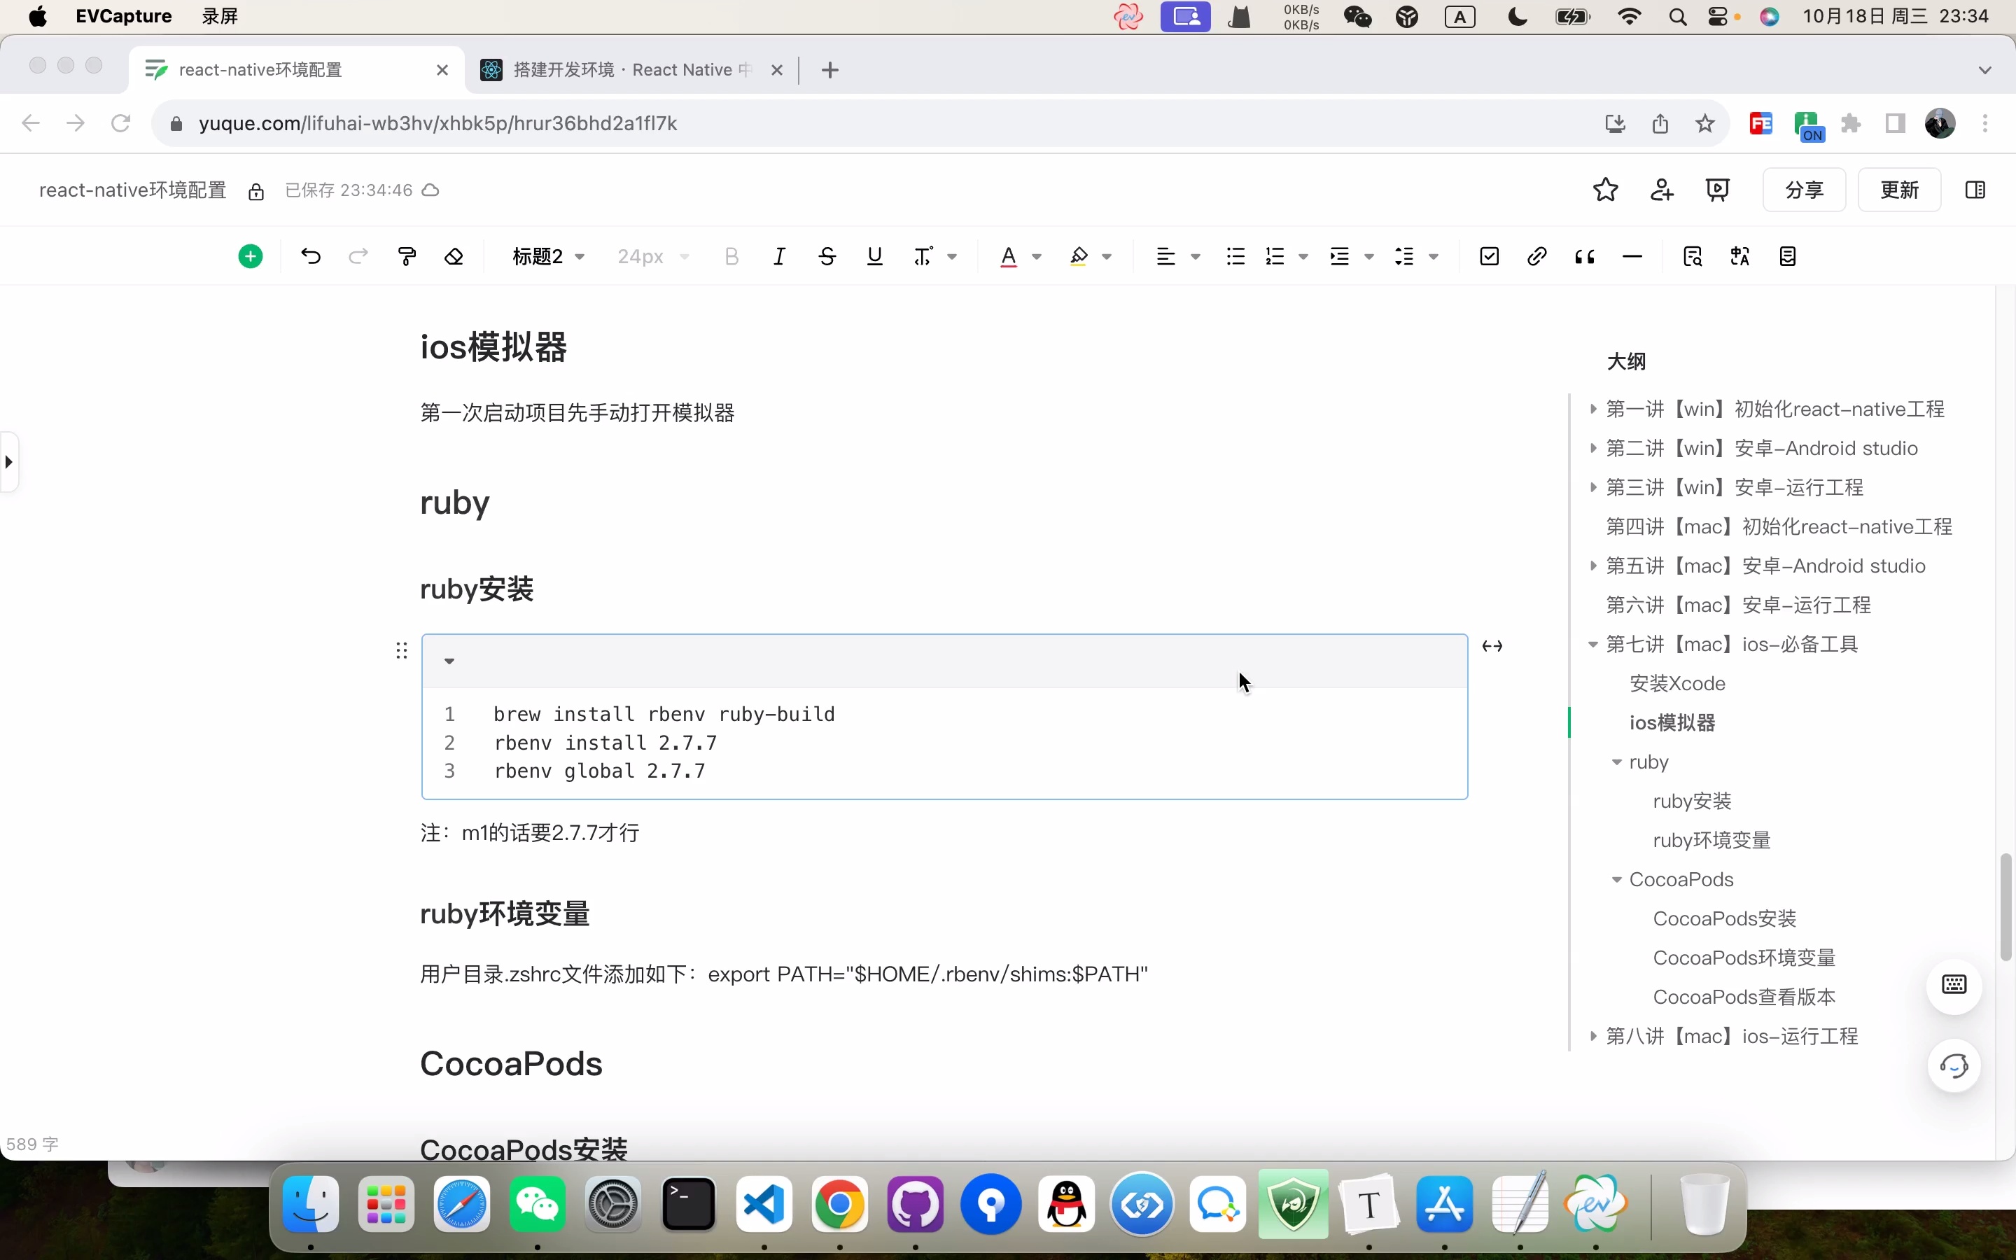Toggle bold formatting
Screen dimensions: 2016x1260
pyautogui.click(x=731, y=255)
